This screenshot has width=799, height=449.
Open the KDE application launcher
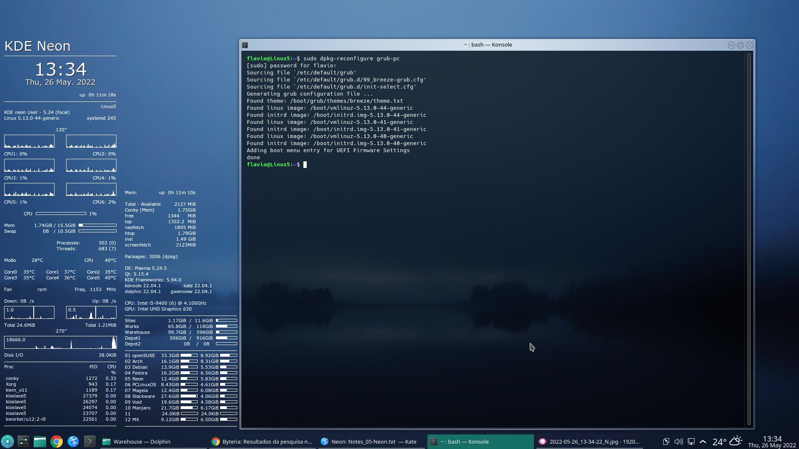(7, 442)
